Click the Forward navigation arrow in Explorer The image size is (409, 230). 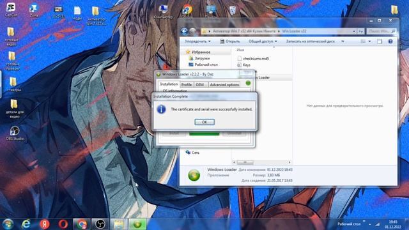click(x=193, y=31)
